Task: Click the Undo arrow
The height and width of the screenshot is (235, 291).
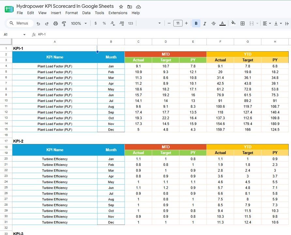Action: pos(38,23)
